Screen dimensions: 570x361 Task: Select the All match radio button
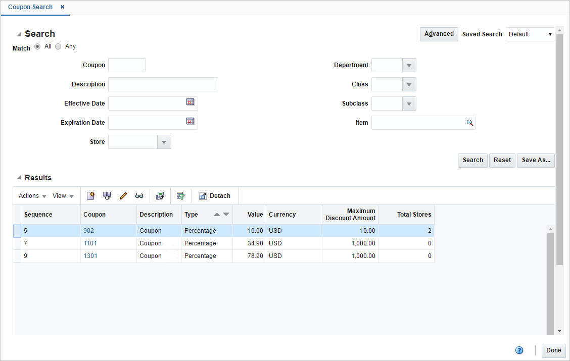pyautogui.click(x=37, y=46)
